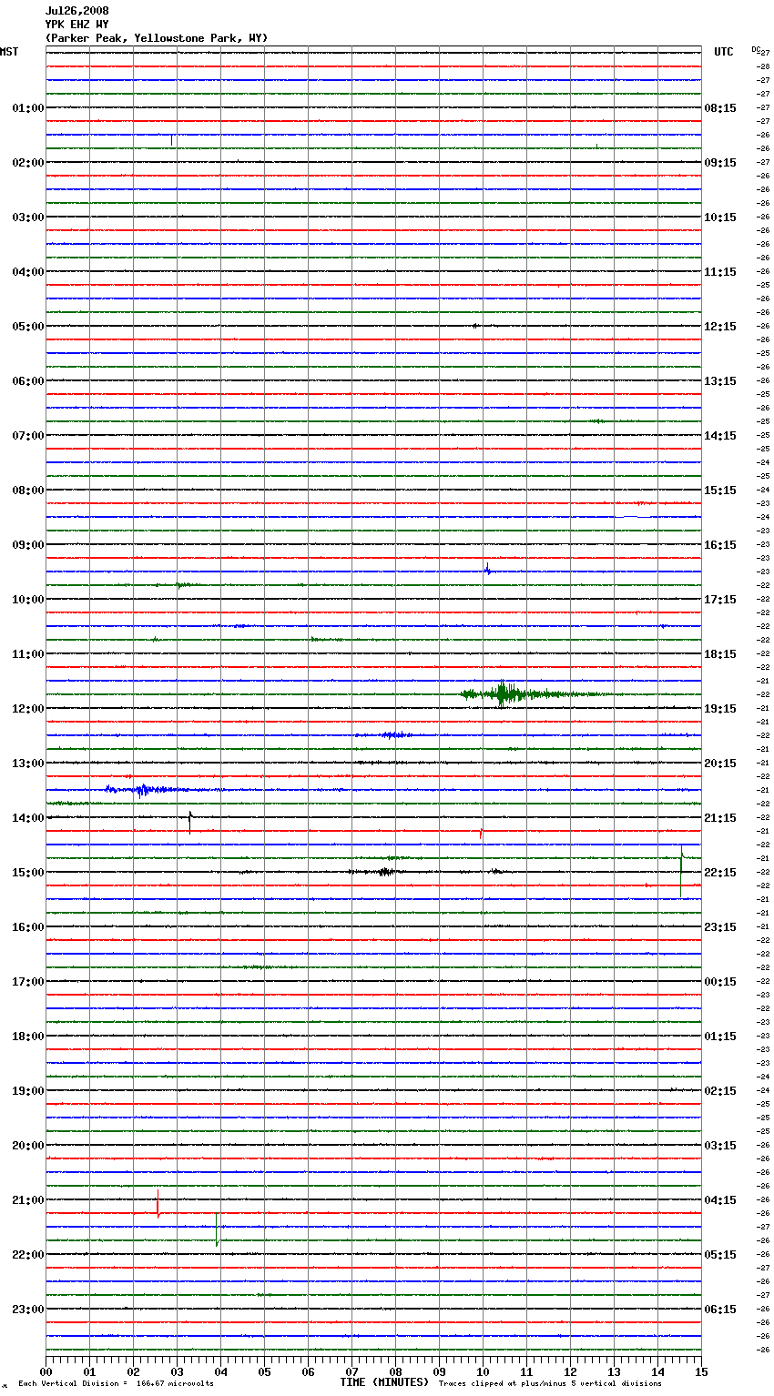Select the "07:00" MST row label
774x1396 pixels.
pos(28,436)
